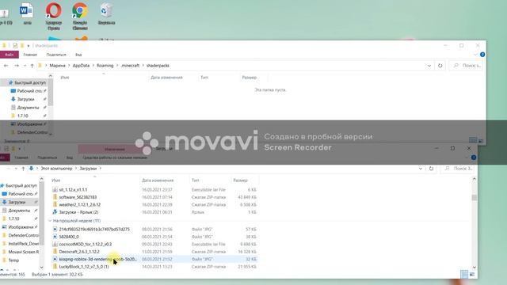Viewport: 507px width, 285px height.
Task: Select Рабочий стол in shaderpacks sidebar
Action: pos(29,91)
